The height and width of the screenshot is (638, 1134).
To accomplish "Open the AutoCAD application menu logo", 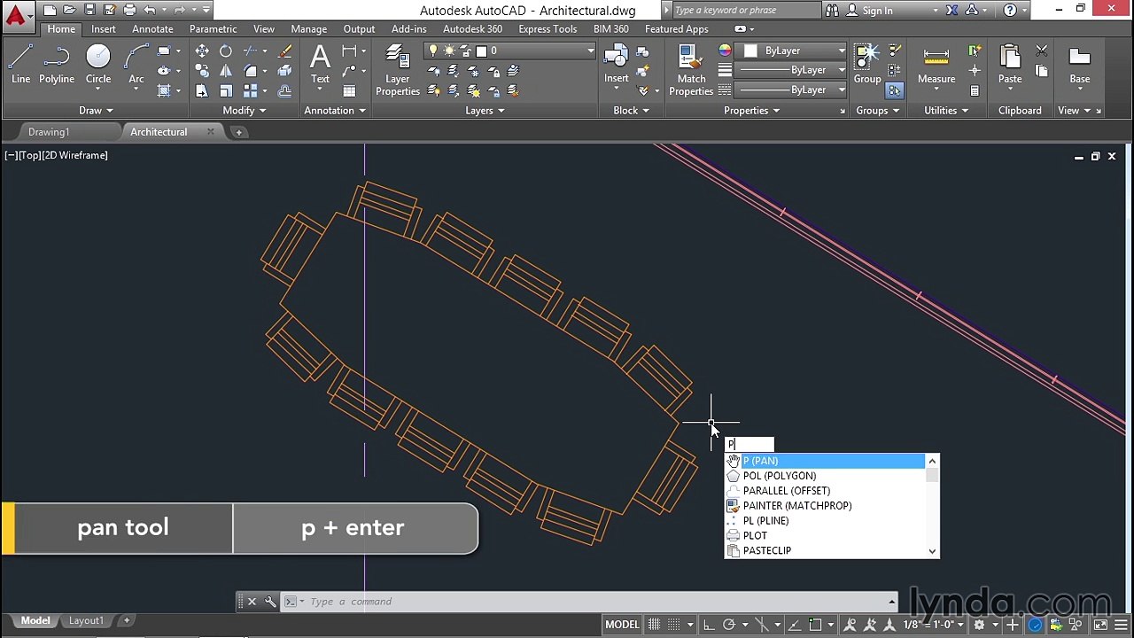I will point(16,15).
